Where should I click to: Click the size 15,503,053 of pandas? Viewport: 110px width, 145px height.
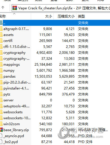[x=43, y=76]
